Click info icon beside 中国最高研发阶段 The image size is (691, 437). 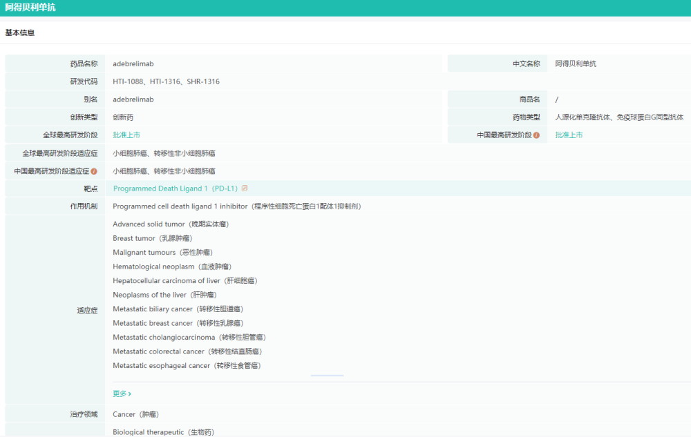[536, 135]
